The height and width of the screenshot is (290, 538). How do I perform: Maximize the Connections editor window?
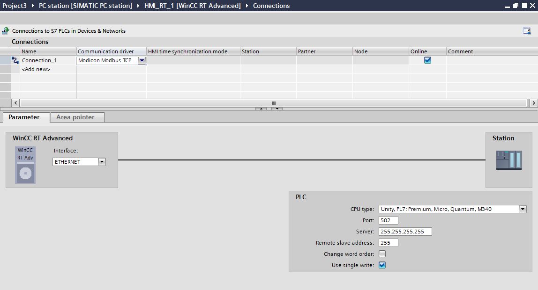[x=524, y=6]
